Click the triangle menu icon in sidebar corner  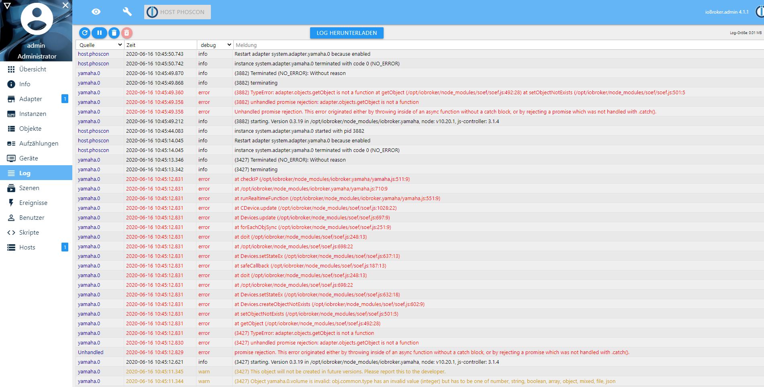click(x=7, y=5)
